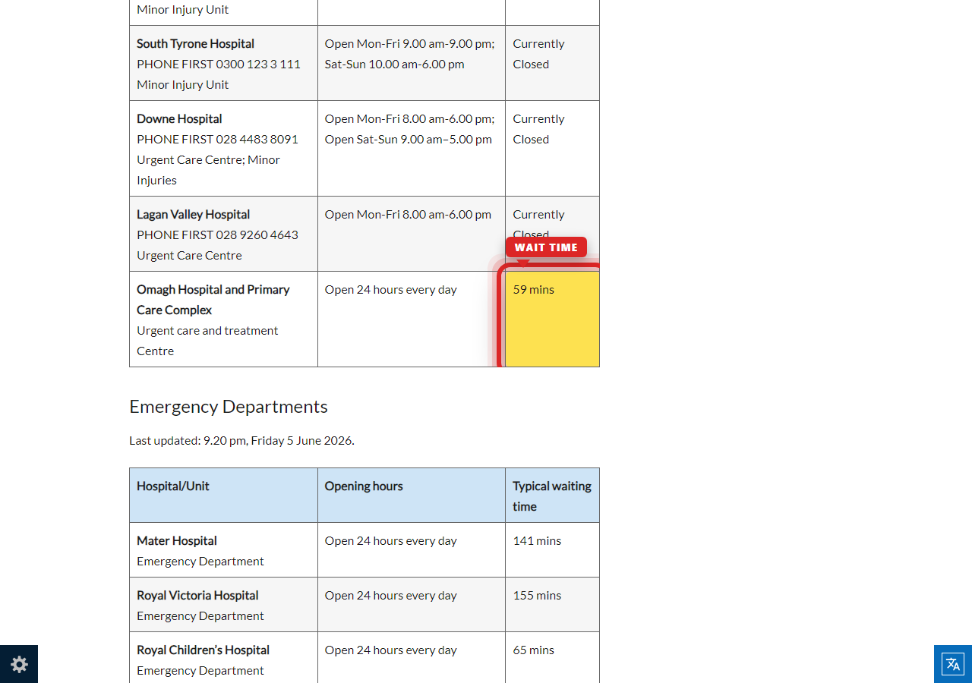The width and height of the screenshot is (972, 683).
Task: Select the South Tyrone Hospital name
Action: (195, 44)
